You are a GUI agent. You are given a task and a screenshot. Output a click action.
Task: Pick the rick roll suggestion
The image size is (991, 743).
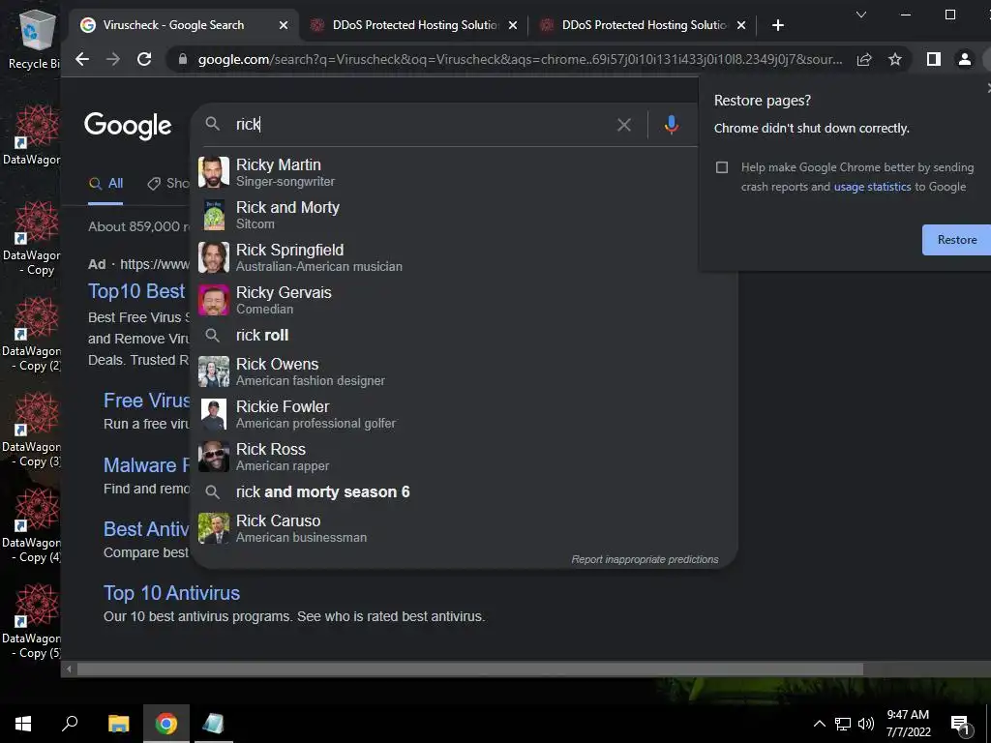click(x=464, y=336)
